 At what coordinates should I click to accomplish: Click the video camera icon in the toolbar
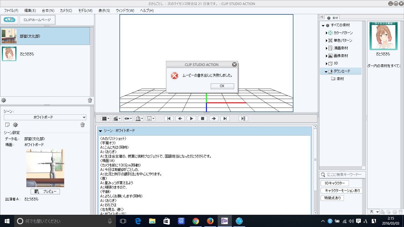127,119
